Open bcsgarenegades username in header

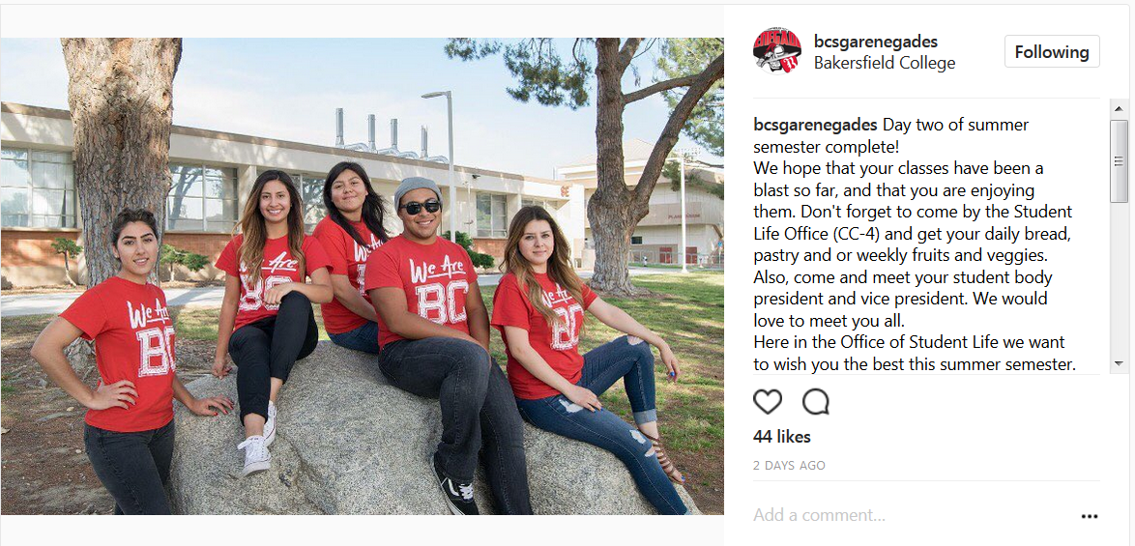876,42
